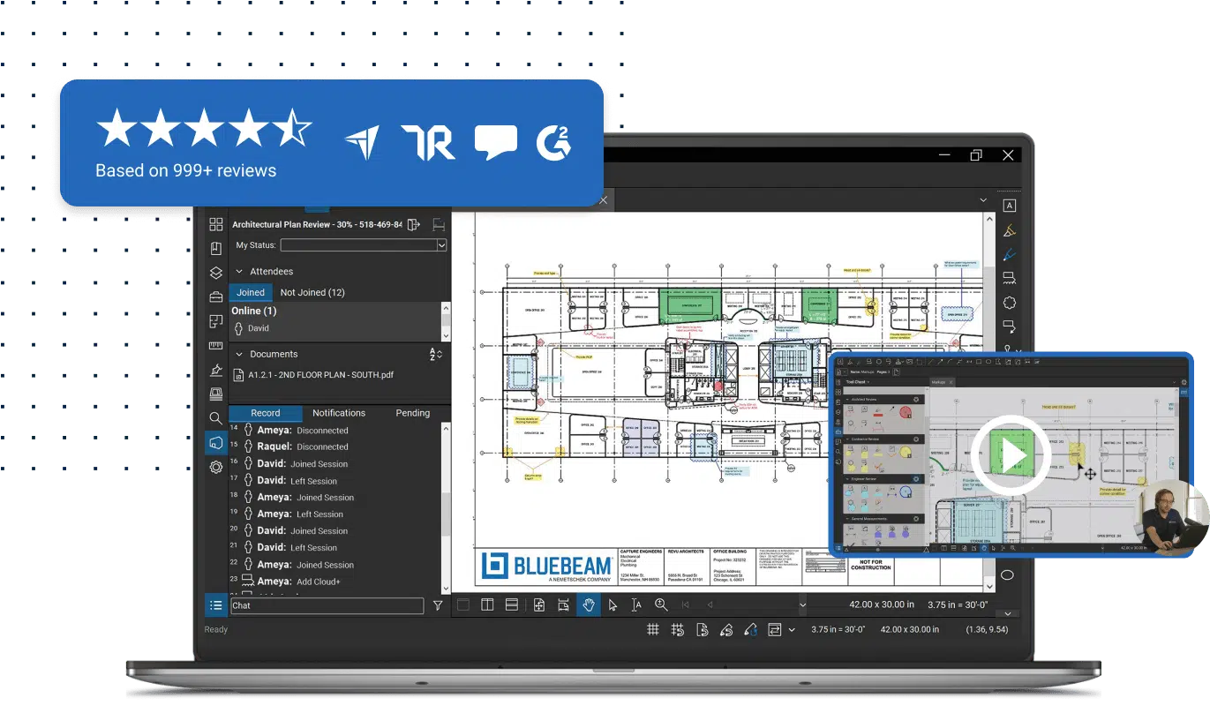Select the Text Select tool

[x=637, y=604]
